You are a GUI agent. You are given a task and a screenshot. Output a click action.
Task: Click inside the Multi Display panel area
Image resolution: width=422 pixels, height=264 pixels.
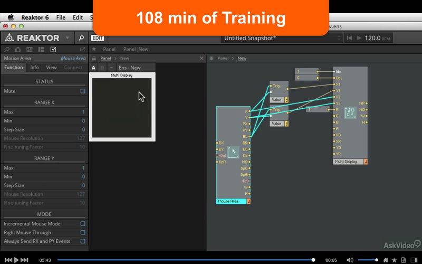122,108
